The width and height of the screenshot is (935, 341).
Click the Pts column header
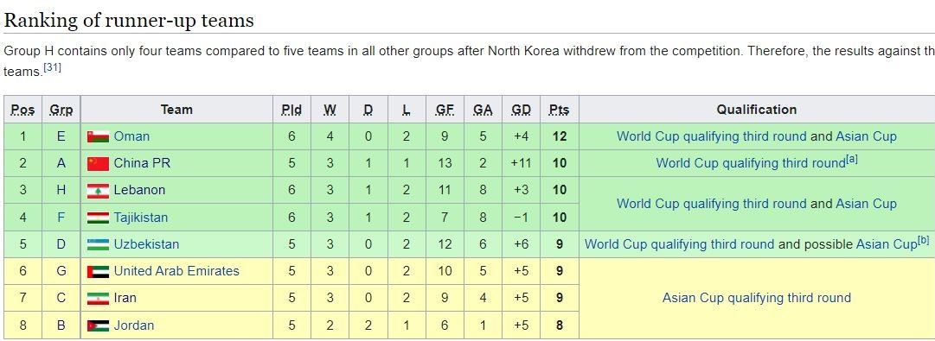tap(559, 110)
